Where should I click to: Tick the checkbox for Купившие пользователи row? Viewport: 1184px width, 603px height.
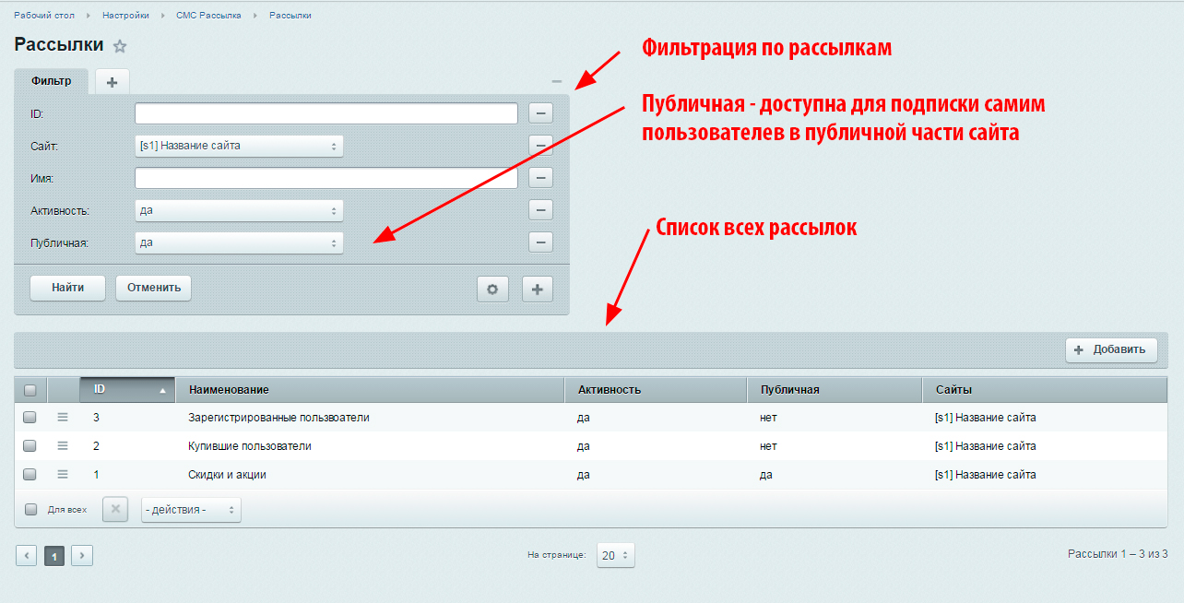point(30,446)
